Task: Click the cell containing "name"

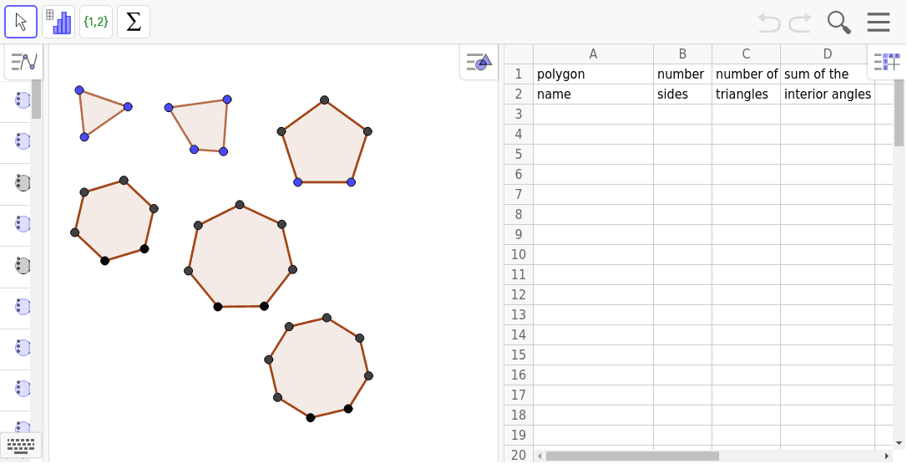Action: [x=594, y=94]
